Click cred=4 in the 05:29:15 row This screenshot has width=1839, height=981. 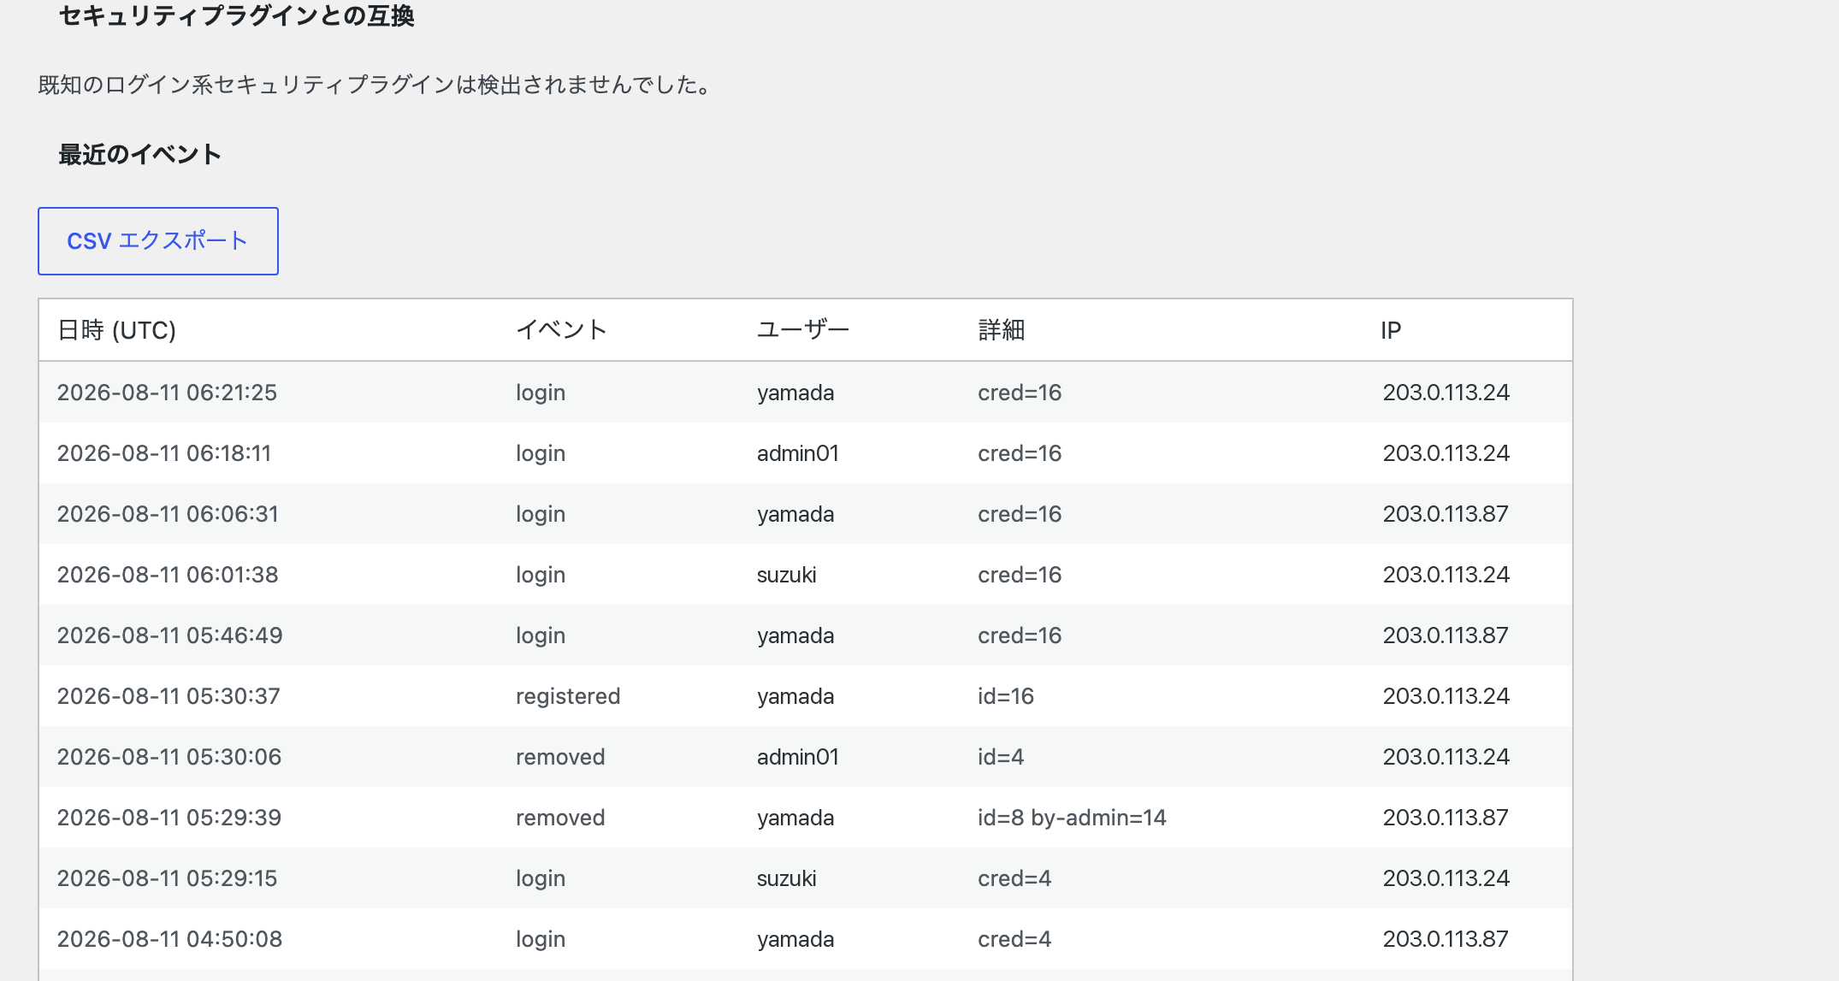1014,878
